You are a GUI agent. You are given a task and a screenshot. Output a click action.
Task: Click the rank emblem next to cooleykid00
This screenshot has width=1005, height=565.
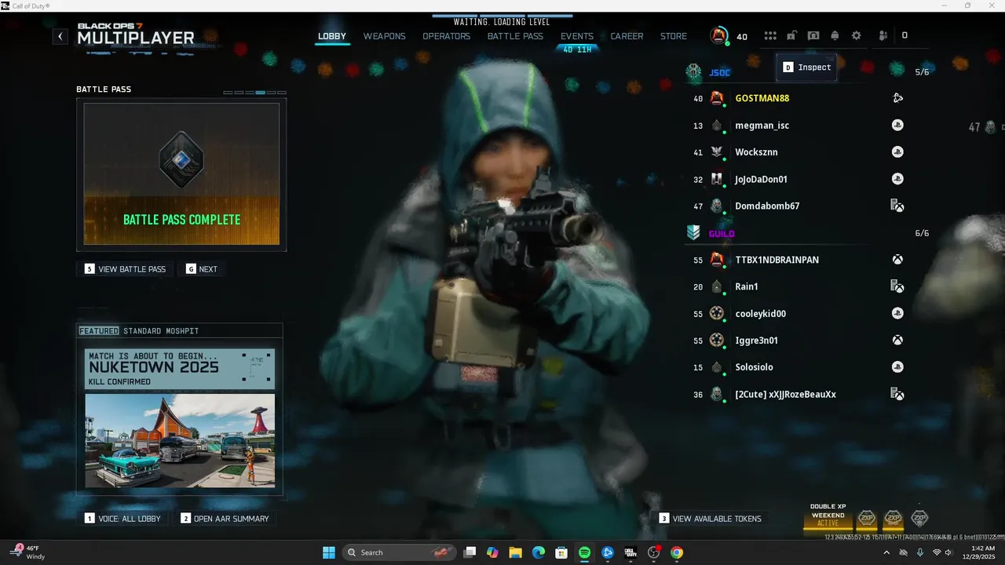[x=716, y=313]
